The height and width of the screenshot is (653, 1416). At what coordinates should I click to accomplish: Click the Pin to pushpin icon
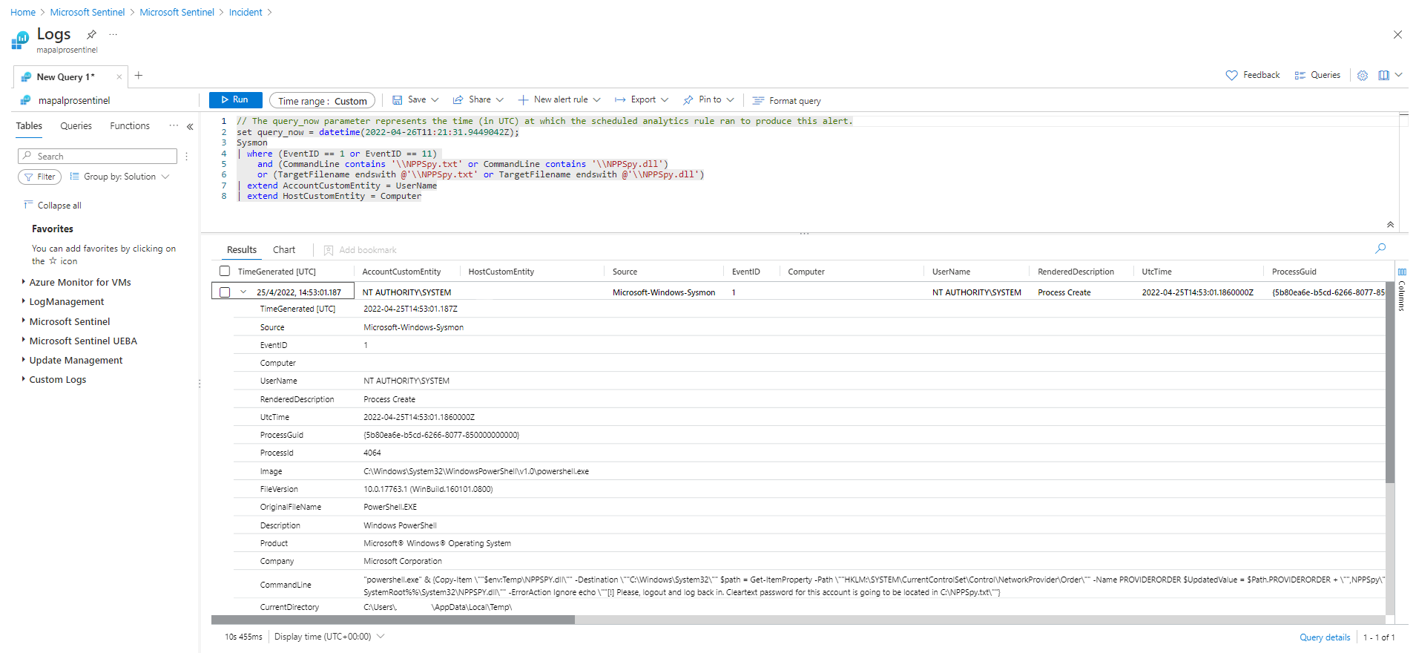pyautogui.click(x=688, y=99)
